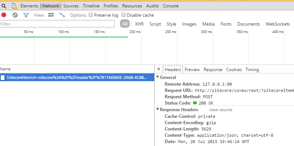The height and width of the screenshot is (146, 294).
Task: Open the Timeline panel tab
Action: coord(91,6)
